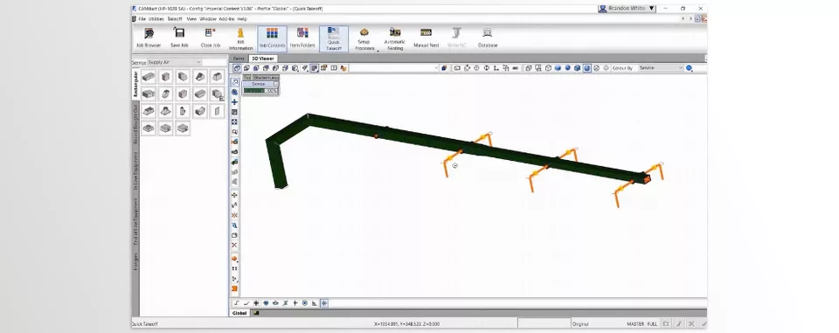The height and width of the screenshot is (333, 839).
Task: Select the End of Line Equipment side tab
Action: (x=135, y=221)
